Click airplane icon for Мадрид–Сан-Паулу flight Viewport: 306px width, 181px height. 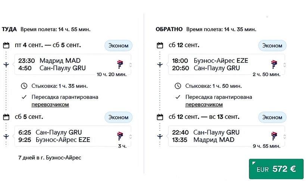click(x=6, y=65)
